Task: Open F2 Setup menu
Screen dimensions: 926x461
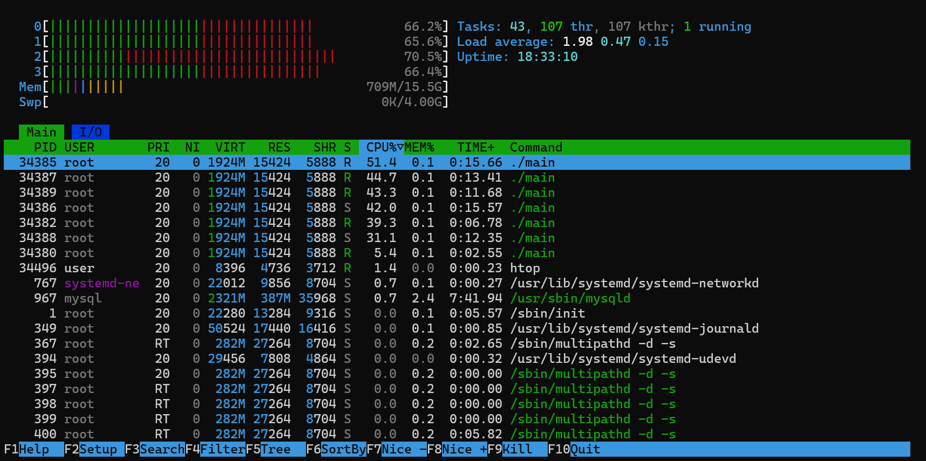Action: pos(94,449)
